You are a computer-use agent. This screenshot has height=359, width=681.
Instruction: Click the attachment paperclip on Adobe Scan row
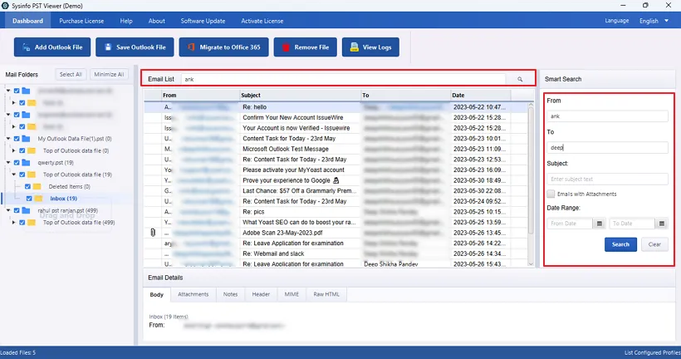point(153,233)
